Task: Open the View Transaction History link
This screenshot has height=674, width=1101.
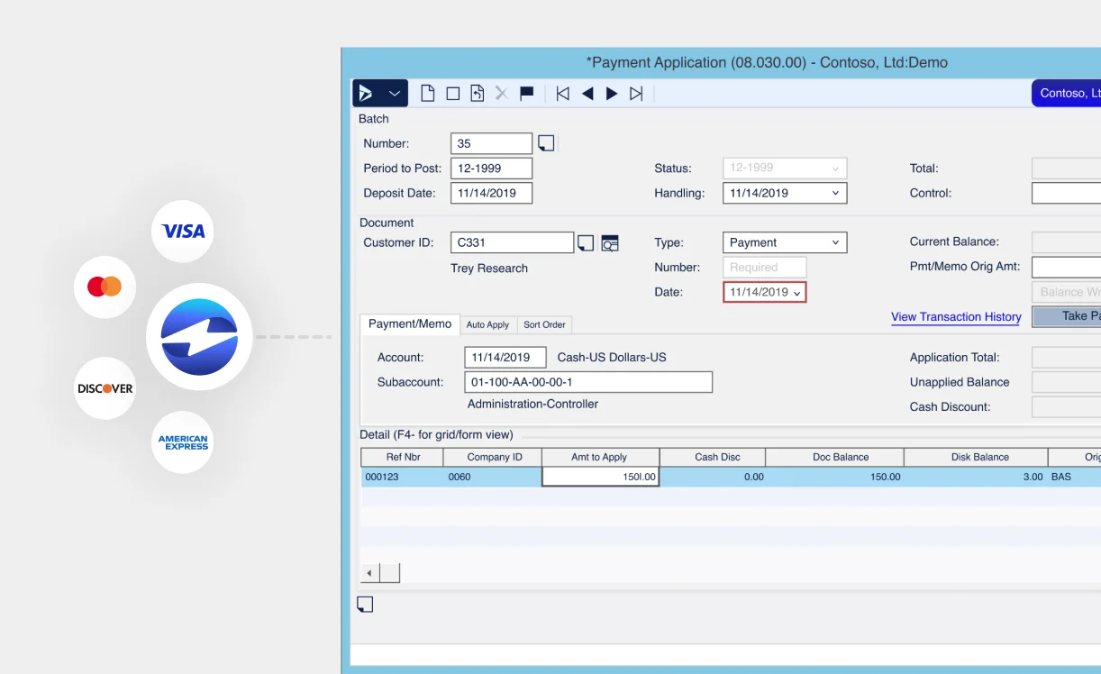Action: click(956, 316)
